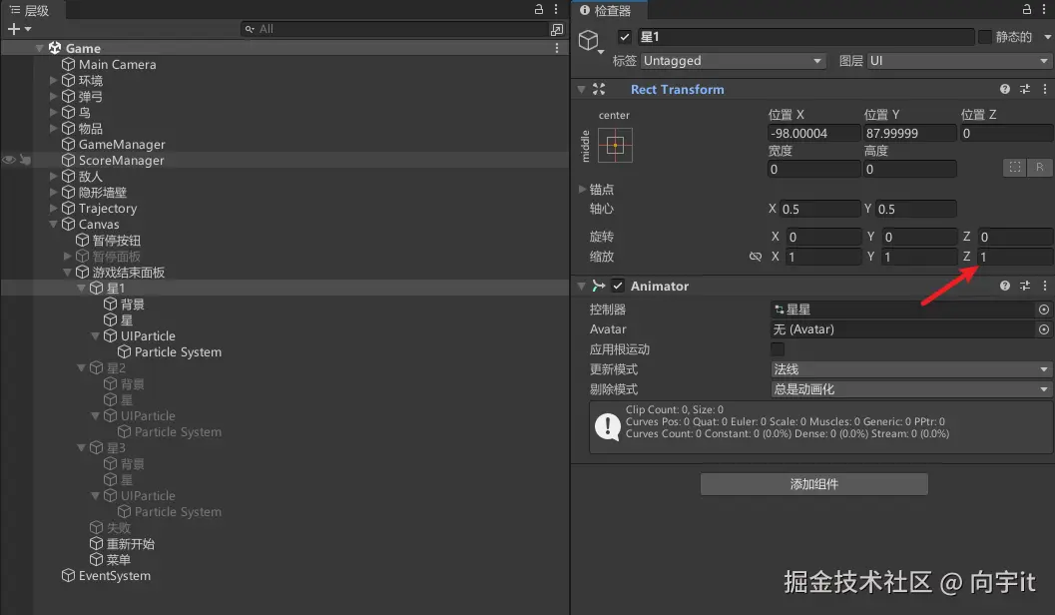Toggle the eye visibility icon on ScoreManager
Viewport: 1055px width, 615px height.
click(x=8, y=160)
